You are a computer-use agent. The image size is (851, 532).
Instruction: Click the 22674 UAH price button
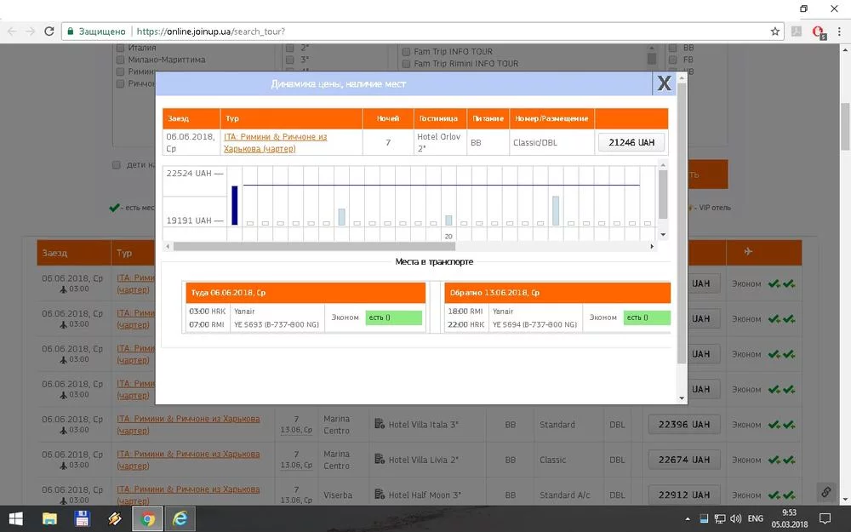click(684, 460)
